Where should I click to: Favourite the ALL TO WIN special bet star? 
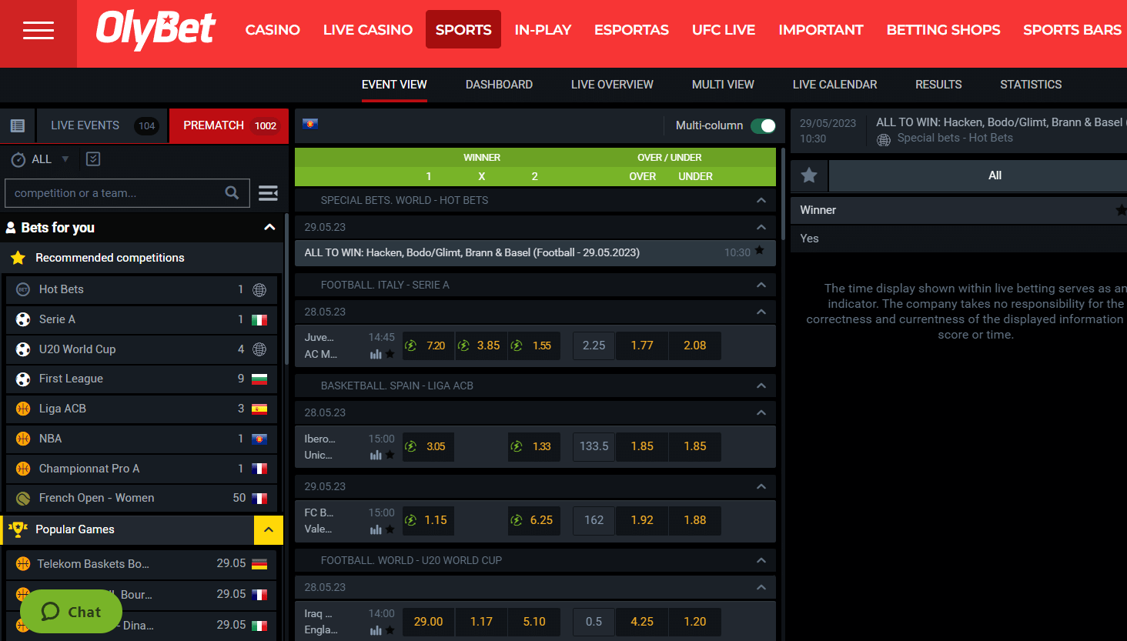pos(760,250)
